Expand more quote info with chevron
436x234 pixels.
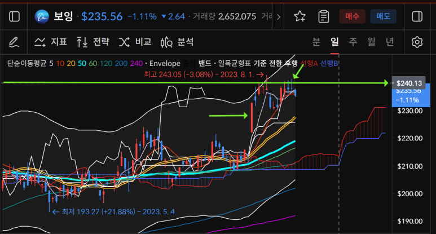pyautogui.click(x=278, y=17)
